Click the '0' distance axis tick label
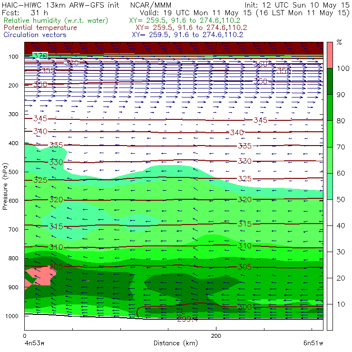 (24, 336)
